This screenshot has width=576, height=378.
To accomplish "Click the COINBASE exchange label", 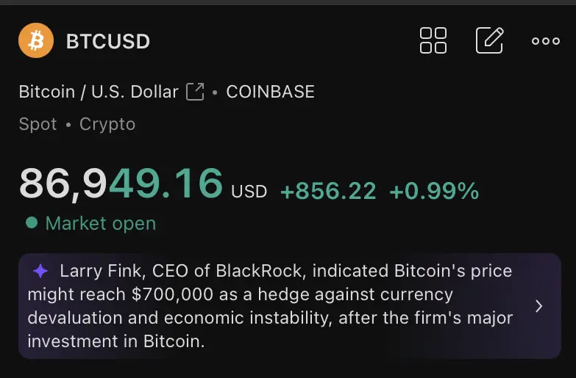I will [271, 92].
